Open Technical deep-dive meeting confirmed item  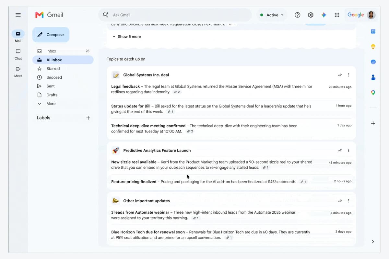pyautogui.click(x=231, y=129)
